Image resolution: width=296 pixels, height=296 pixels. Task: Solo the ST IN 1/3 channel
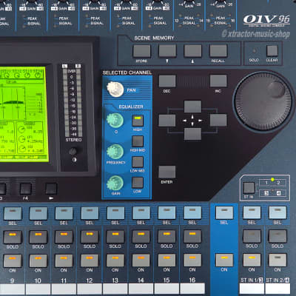coord(252,236)
